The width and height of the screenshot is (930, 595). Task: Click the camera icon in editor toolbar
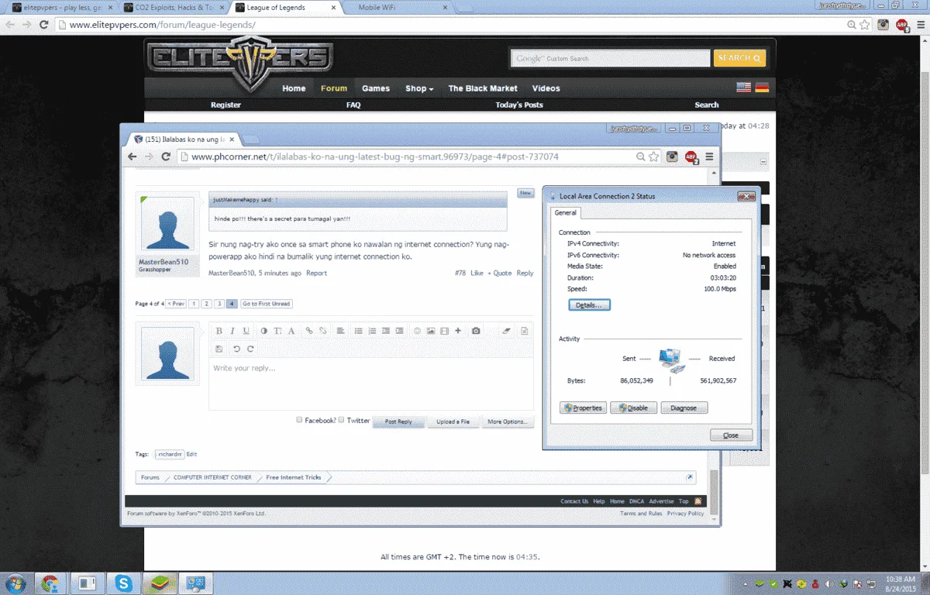[476, 331]
